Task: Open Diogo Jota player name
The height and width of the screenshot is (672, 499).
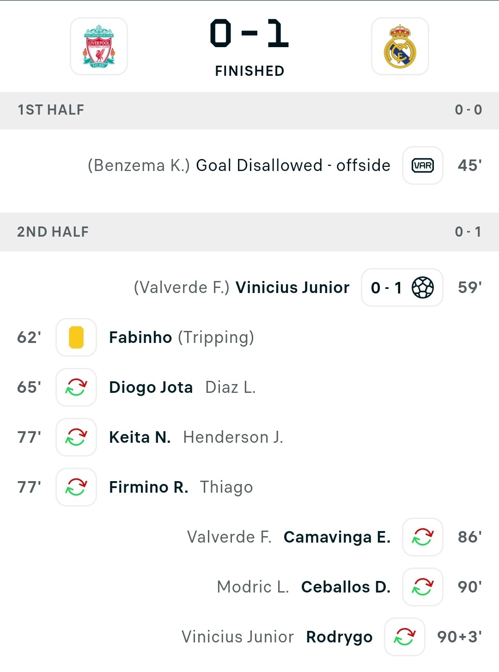Action: click(x=151, y=387)
